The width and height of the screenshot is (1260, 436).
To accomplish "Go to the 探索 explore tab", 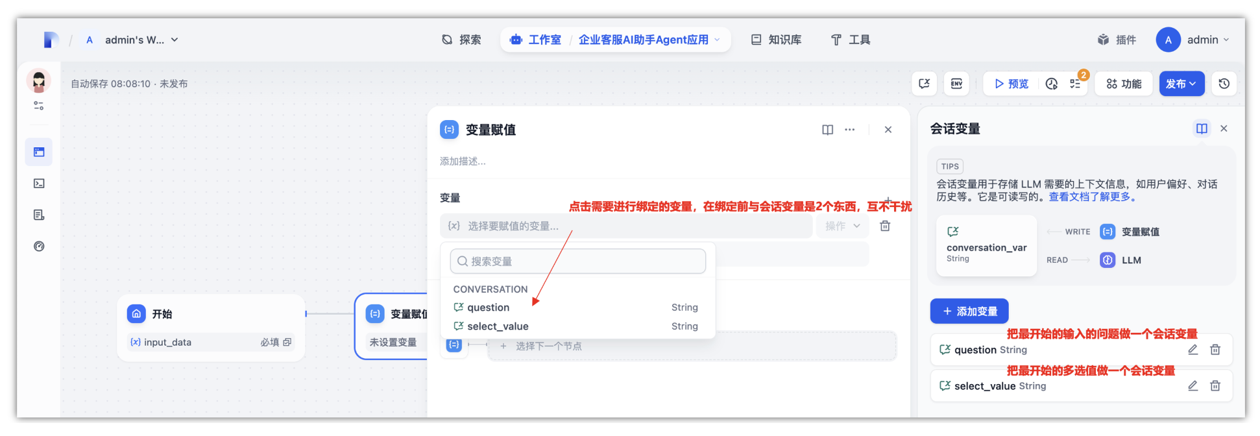I will [461, 40].
